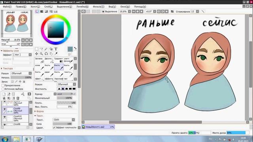Pick the flattest brush hardness shape
Viewport: 253px width, 142px height.
click(x=74, y=89)
